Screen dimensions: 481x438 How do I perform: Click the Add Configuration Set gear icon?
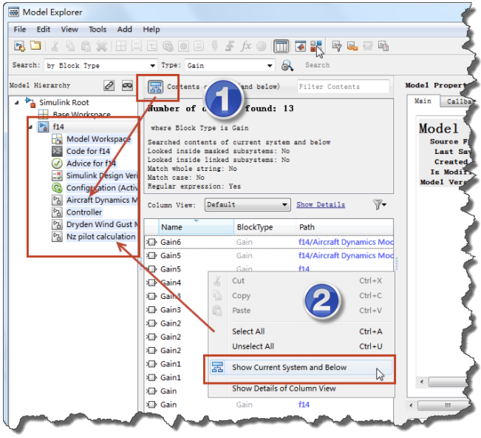click(168, 47)
